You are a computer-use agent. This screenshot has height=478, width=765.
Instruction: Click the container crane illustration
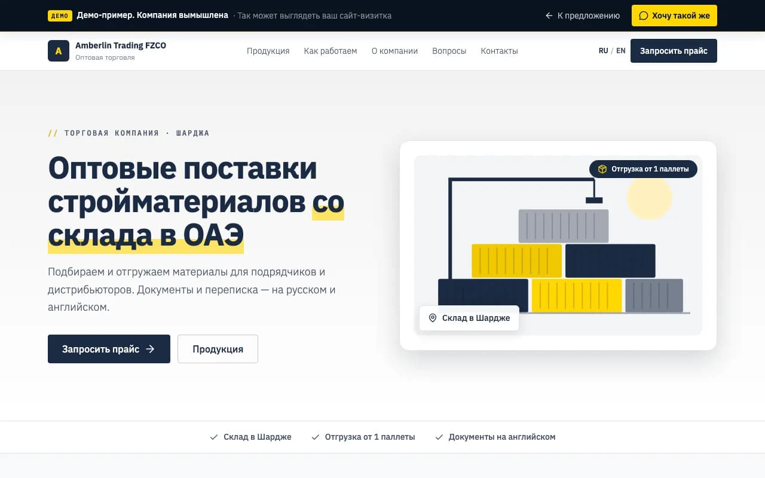point(558,246)
